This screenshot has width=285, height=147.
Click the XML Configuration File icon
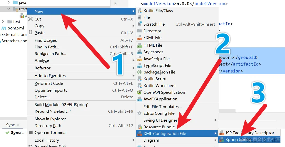coord(140,133)
